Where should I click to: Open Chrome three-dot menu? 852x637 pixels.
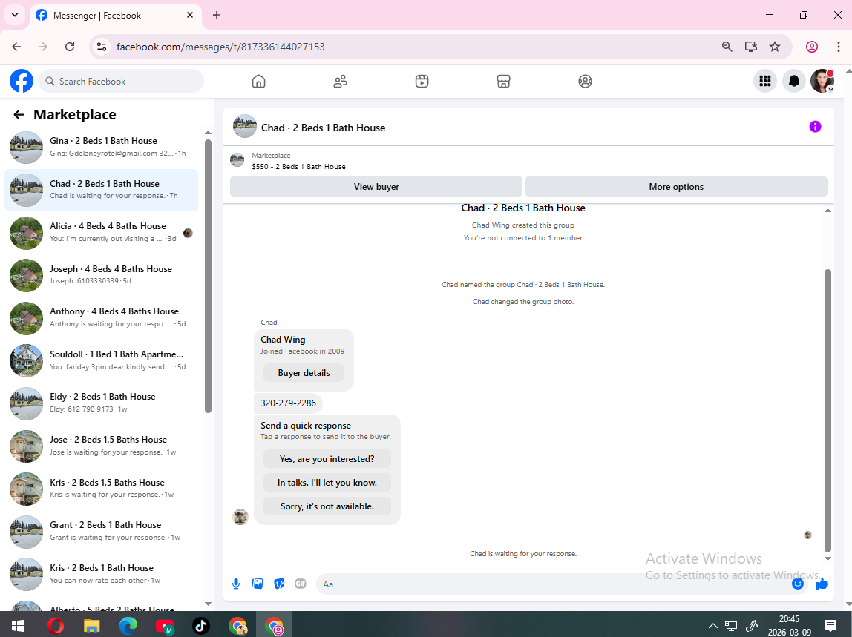[x=839, y=47]
